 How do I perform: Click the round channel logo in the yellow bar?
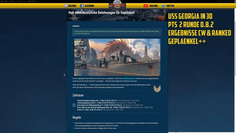pos(117,4)
